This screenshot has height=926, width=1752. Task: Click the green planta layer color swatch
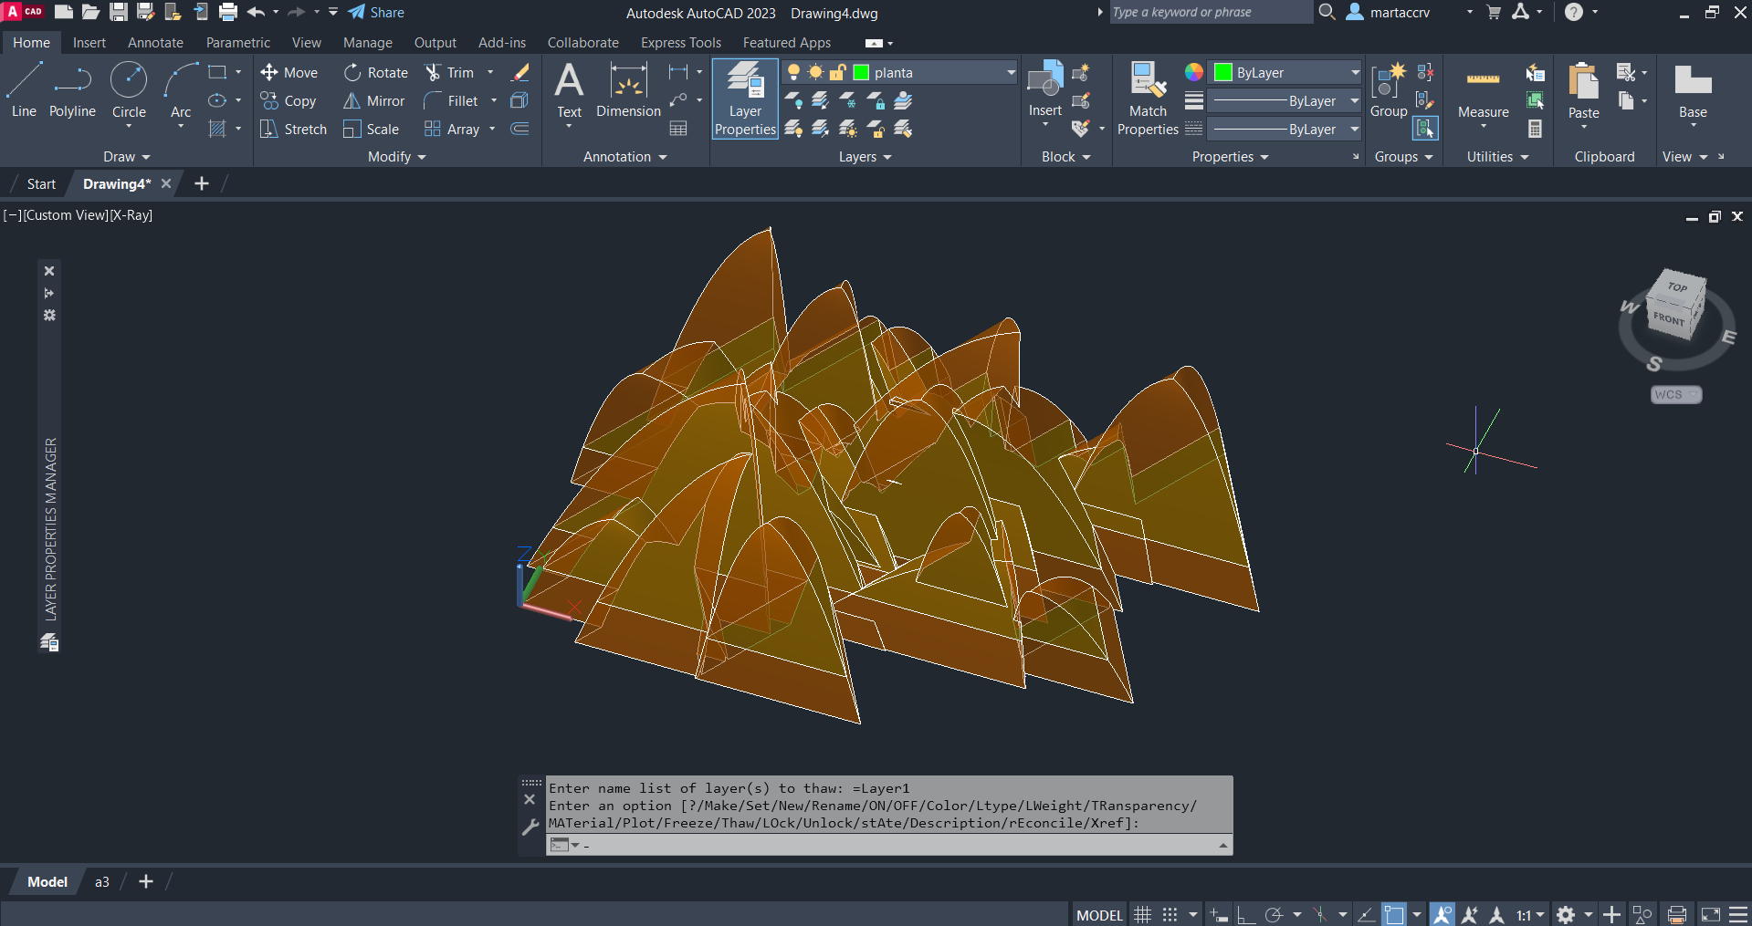(x=861, y=73)
